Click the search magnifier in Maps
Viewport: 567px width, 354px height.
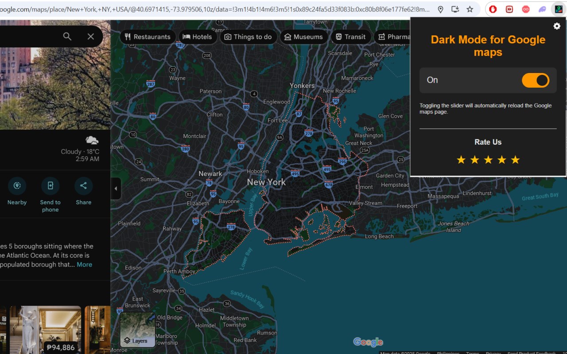pyautogui.click(x=67, y=36)
